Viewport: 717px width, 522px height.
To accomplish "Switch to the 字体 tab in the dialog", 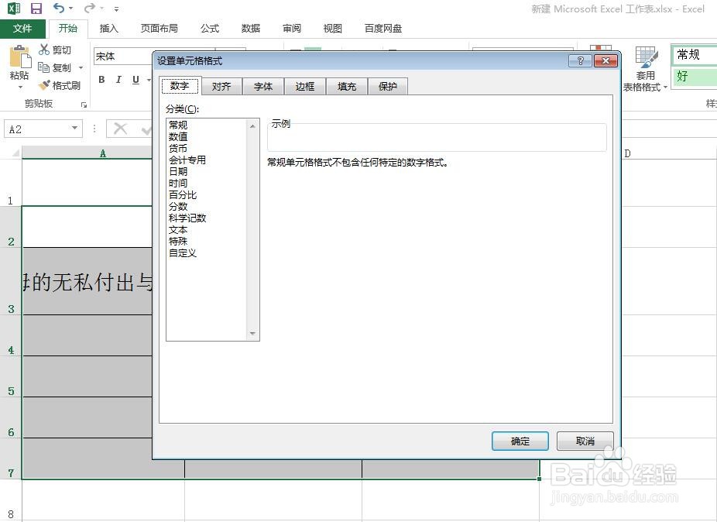I will point(262,86).
